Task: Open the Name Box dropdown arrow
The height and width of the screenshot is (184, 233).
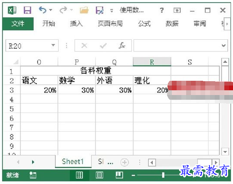Action: (53, 45)
